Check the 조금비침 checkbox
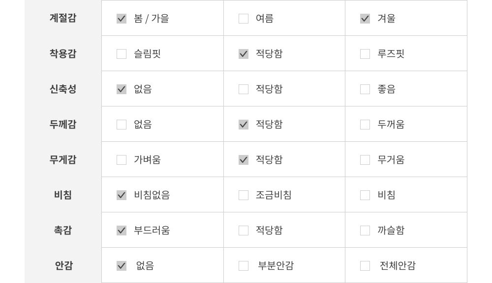This screenshot has height=283, width=492. [244, 195]
